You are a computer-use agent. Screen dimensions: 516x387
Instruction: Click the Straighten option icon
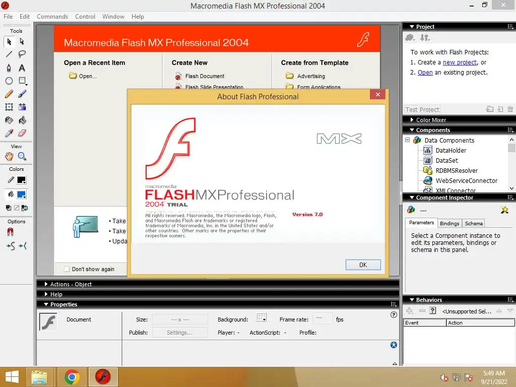coord(23,246)
